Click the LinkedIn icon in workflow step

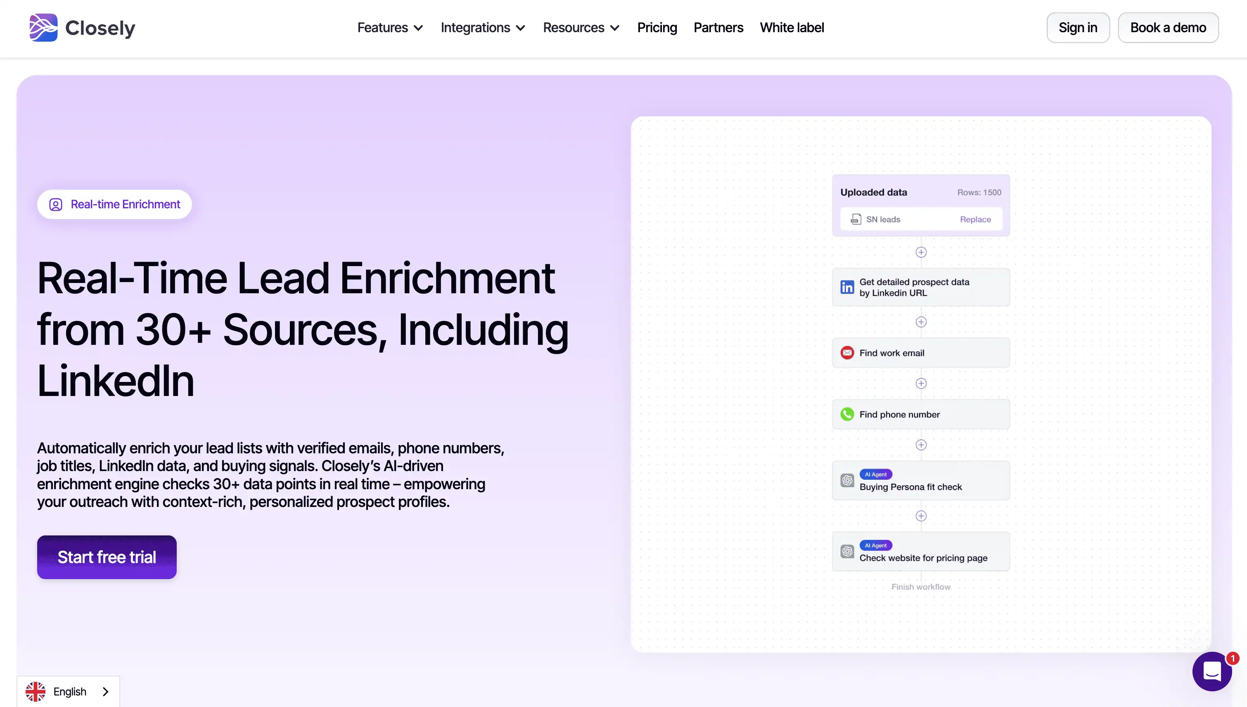(847, 287)
